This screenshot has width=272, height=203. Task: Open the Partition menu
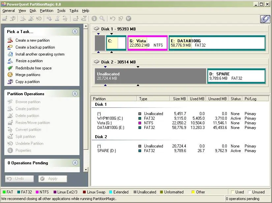(x=46, y=11)
